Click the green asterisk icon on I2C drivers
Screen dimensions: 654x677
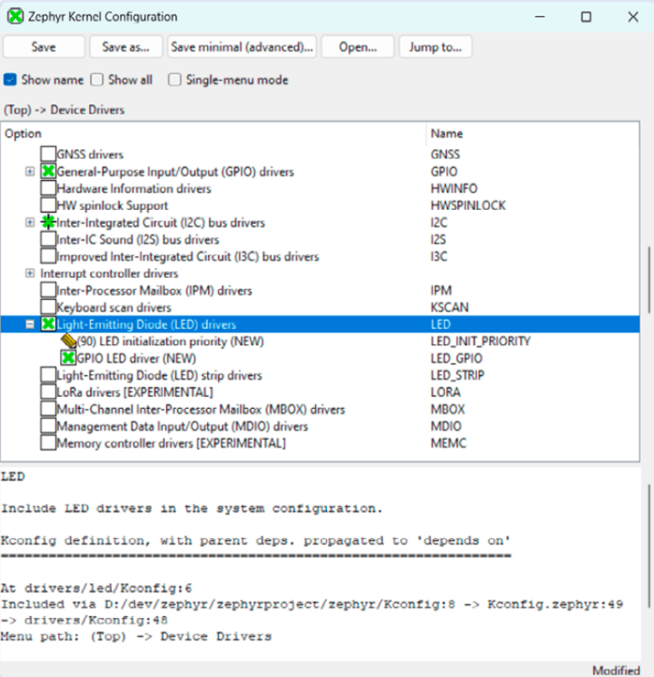tap(48, 223)
